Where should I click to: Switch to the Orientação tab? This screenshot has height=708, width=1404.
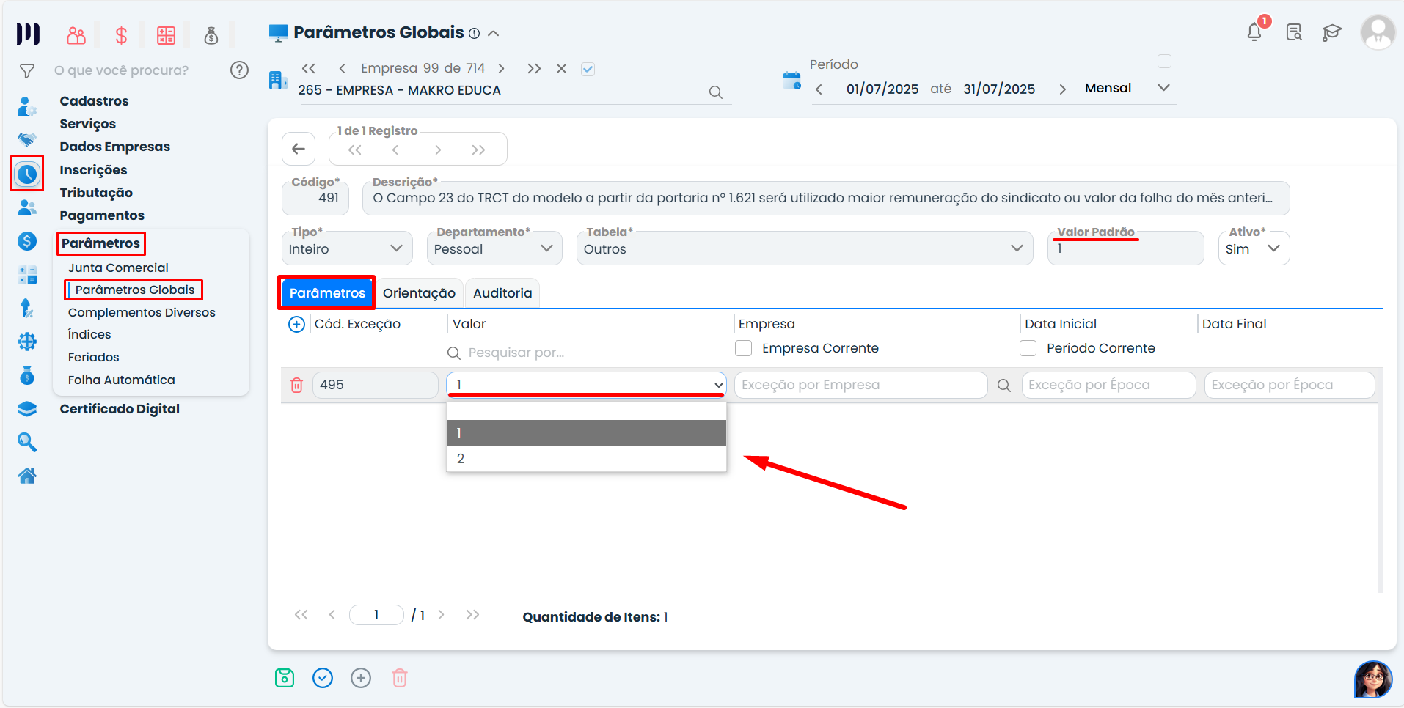tap(419, 293)
